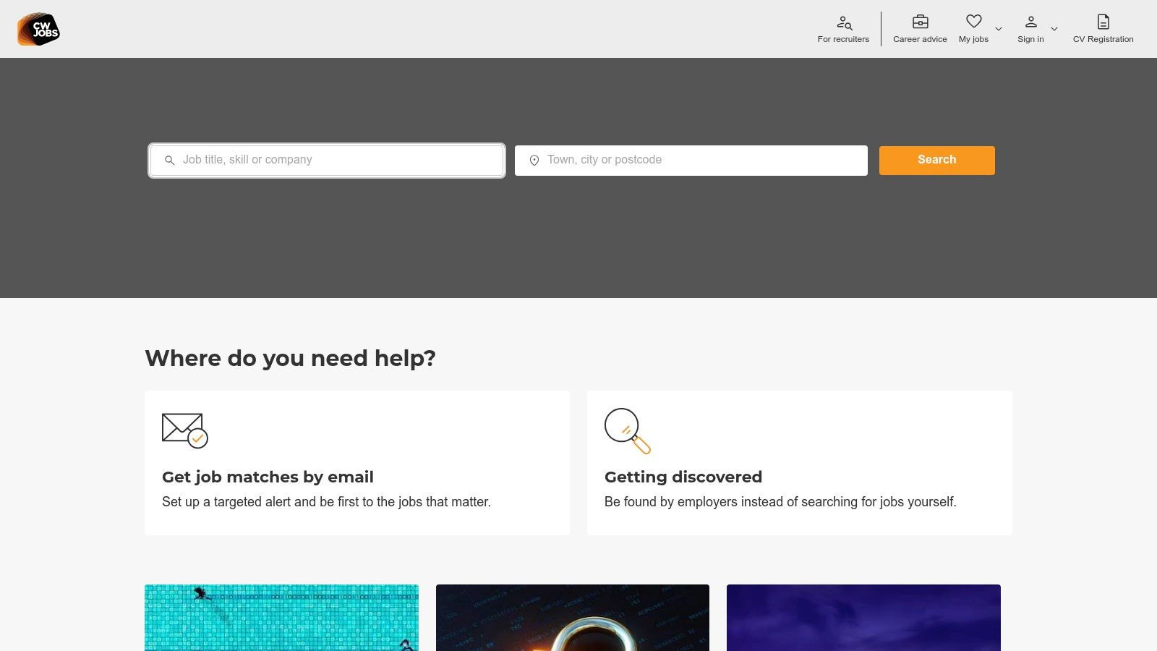Click the magnifying glass Getting discovered icon
1157x651 pixels.
click(627, 430)
